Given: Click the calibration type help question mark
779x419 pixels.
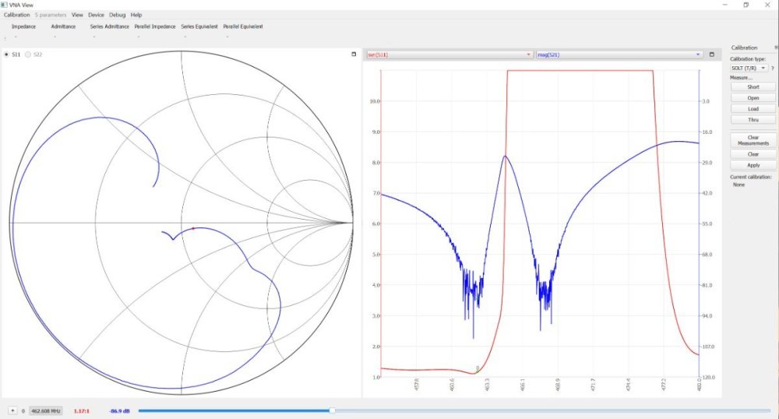Looking at the screenshot, I should 772,69.
